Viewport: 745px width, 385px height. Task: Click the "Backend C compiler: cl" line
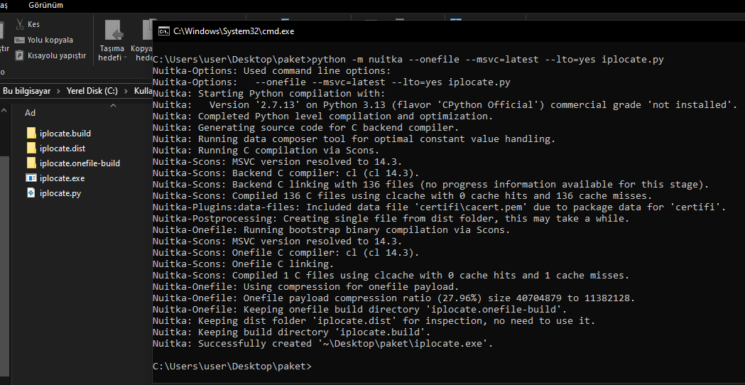286,173
